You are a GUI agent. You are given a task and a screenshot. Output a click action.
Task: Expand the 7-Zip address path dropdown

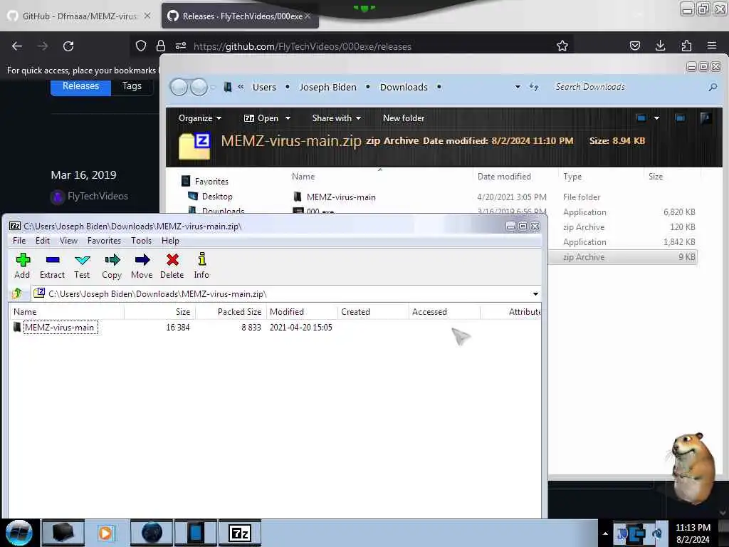(x=535, y=294)
